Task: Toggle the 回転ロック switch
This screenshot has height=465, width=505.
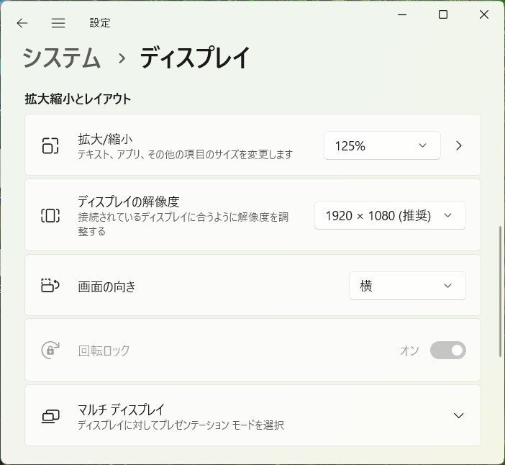Action: (448, 351)
